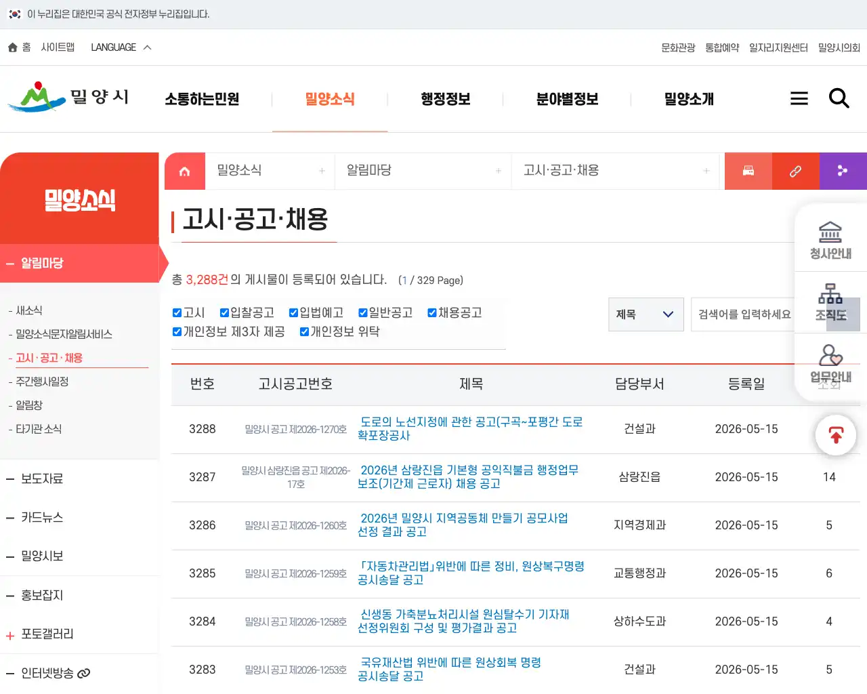This screenshot has width=867, height=694.
Task: Open 삼랑진읍 기본형 공익직불금 채용 공고
Action: (468, 477)
